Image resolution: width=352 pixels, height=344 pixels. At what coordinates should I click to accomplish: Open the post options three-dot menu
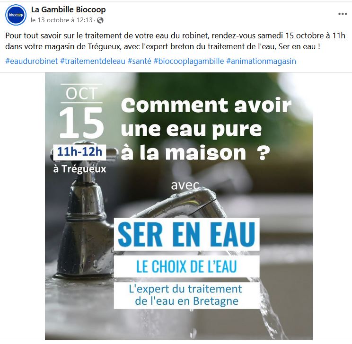click(343, 14)
